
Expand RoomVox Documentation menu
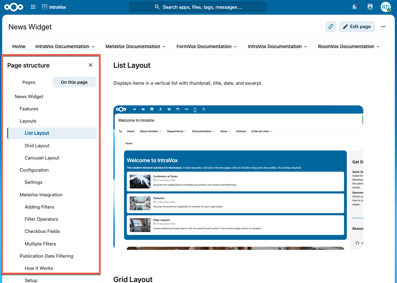(x=349, y=46)
